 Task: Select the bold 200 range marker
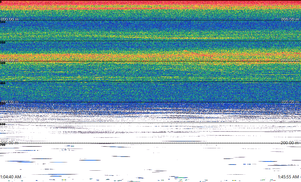[x=3, y=43]
